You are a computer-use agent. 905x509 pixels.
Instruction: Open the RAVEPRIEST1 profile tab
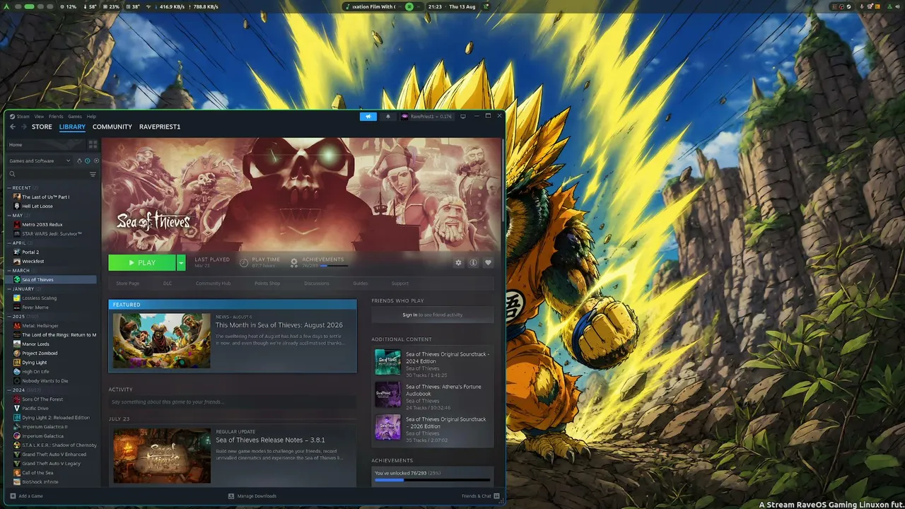click(160, 127)
